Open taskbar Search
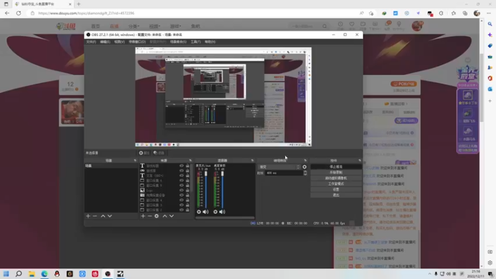Viewport: 496px width, 279px height. point(19,273)
